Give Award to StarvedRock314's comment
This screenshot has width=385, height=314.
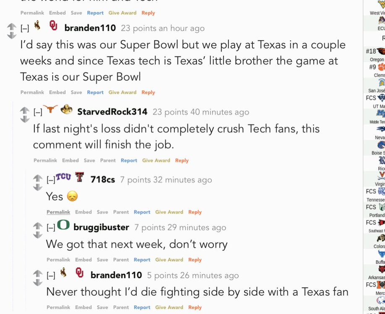(x=156, y=160)
